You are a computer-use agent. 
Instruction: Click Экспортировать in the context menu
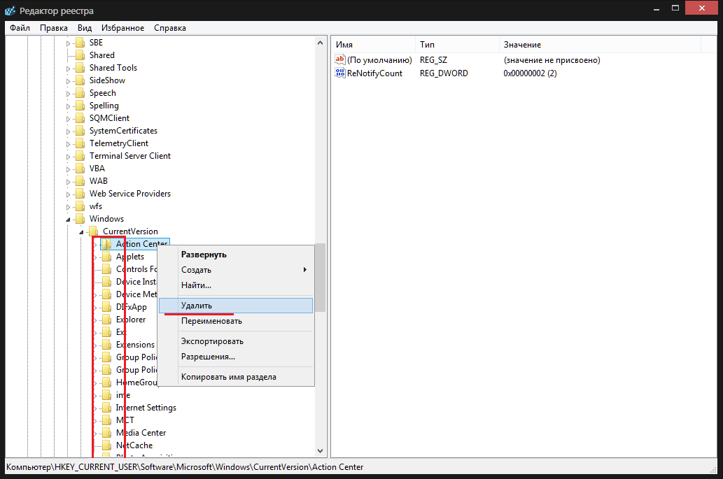[212, 341]
